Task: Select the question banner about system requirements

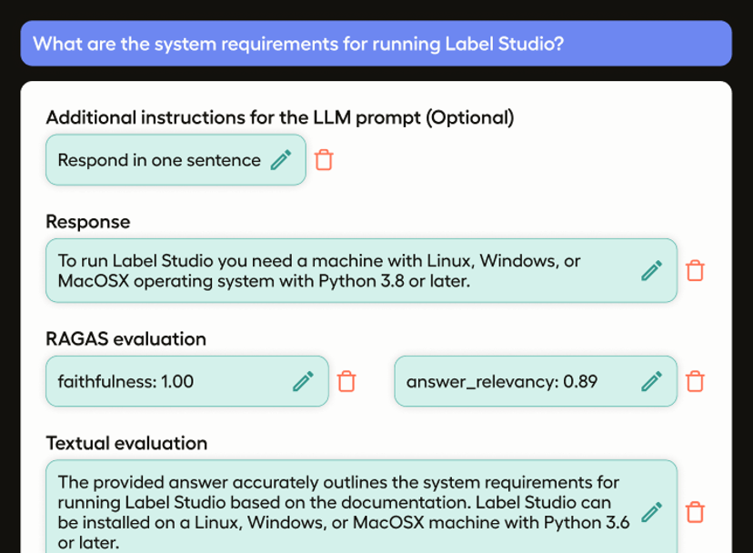Action: (376, 43)
